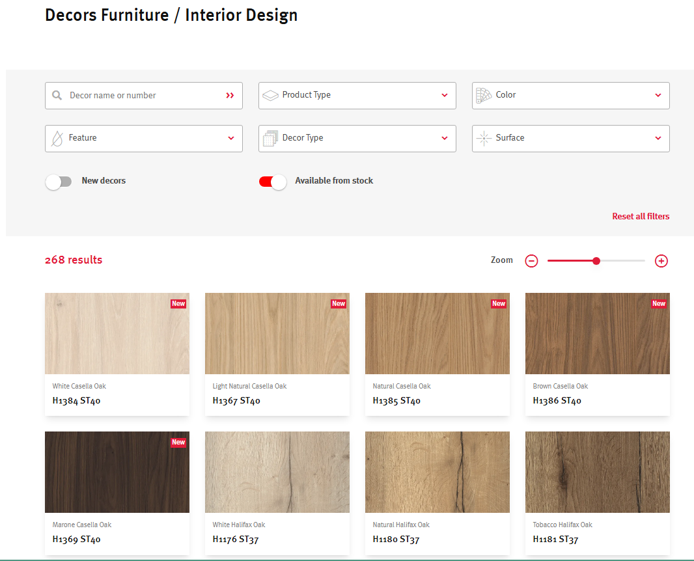Click the minus icon to zoom out results

(531, 260)
